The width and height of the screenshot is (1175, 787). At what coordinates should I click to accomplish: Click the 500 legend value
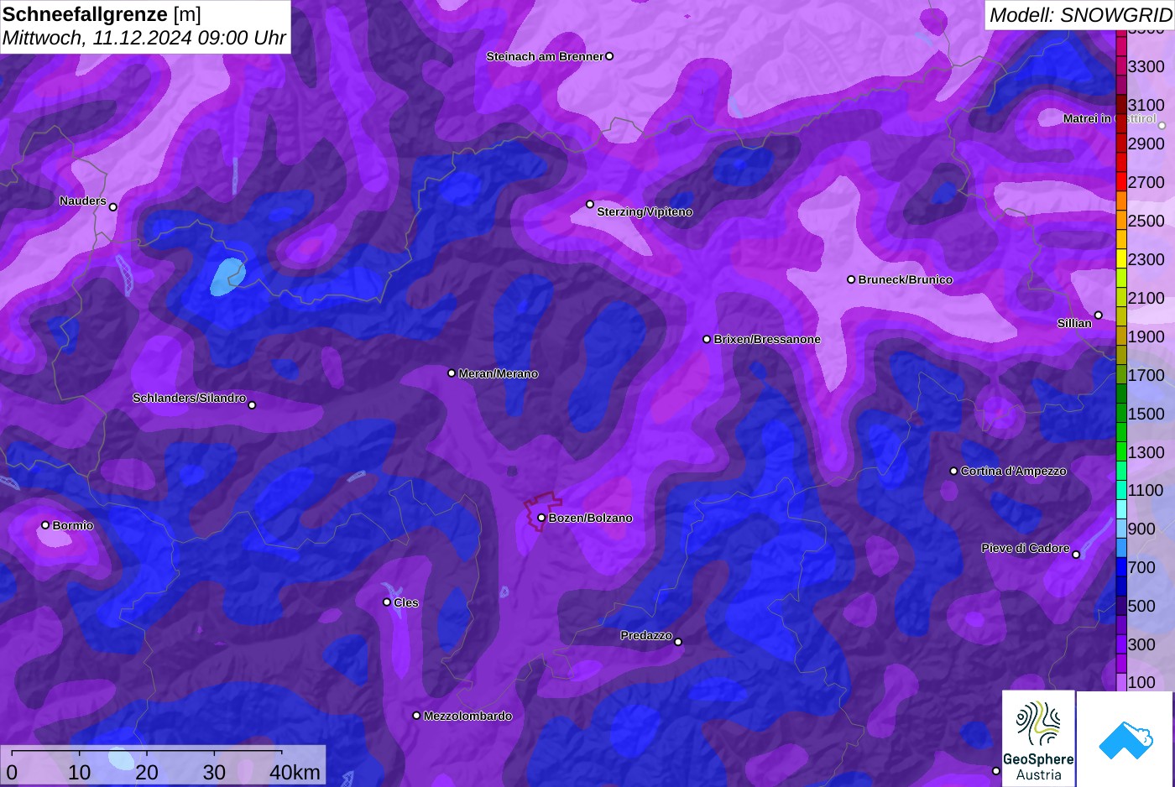pyautogui.click(x=1141, y=606)
